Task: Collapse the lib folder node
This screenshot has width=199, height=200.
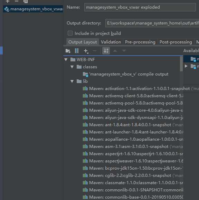Action: click(x=72, y=81)
